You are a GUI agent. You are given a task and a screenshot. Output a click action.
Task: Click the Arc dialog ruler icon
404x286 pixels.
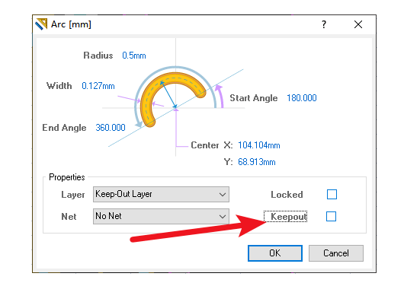click(41, 24)
